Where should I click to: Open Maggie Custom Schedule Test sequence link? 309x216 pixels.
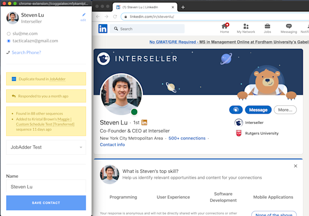45,121
